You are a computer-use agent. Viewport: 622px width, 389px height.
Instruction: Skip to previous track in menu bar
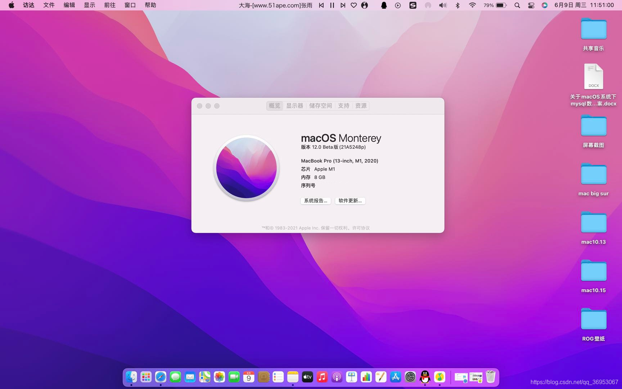click(x=321, y=5)
